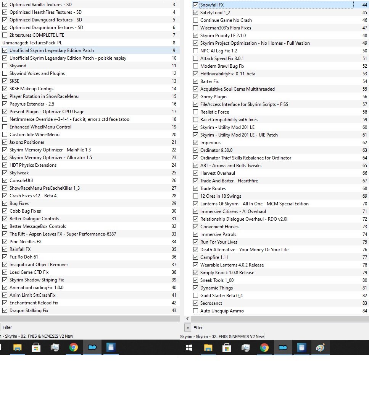The width and height of the screenshot is (369, 413).
Task: Expand the filter sidebar with the » button
Action: (187, 328)
